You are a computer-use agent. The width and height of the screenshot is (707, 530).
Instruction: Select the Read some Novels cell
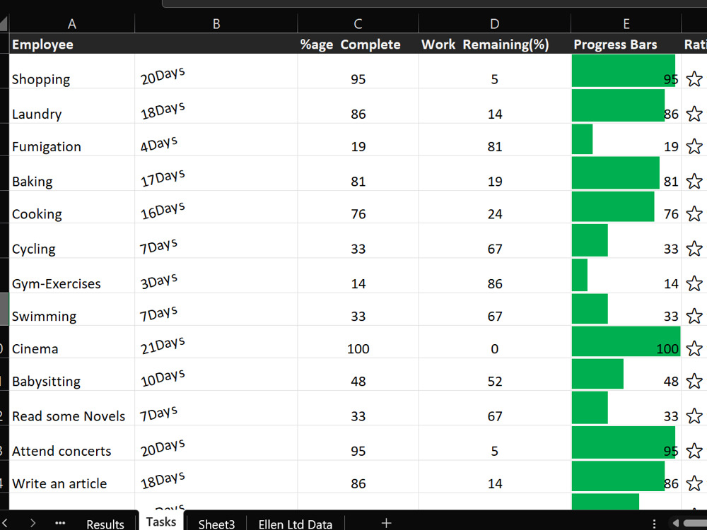tap(71, 408)
